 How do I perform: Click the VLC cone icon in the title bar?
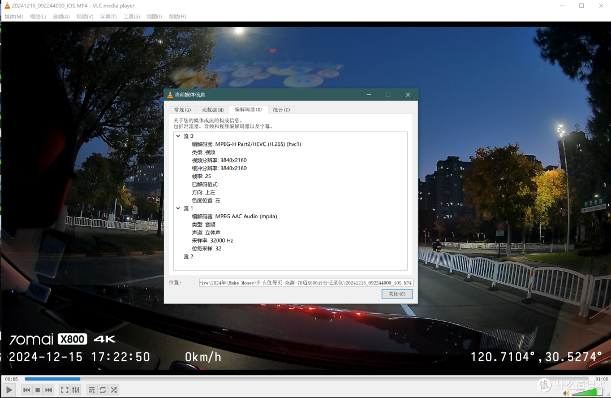coord(7,6)
